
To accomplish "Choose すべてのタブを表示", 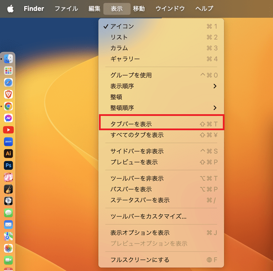I will click(161, 135).
